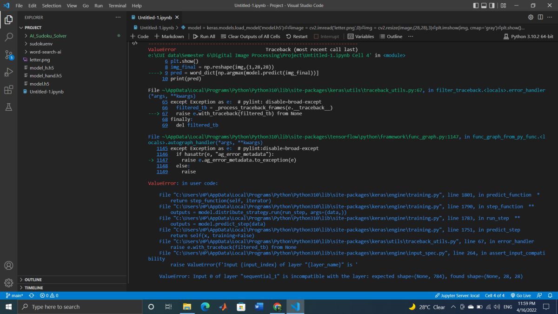Screen dimensions: 558x314
Task: Show errors and warnings count
Action: point(49,295)
